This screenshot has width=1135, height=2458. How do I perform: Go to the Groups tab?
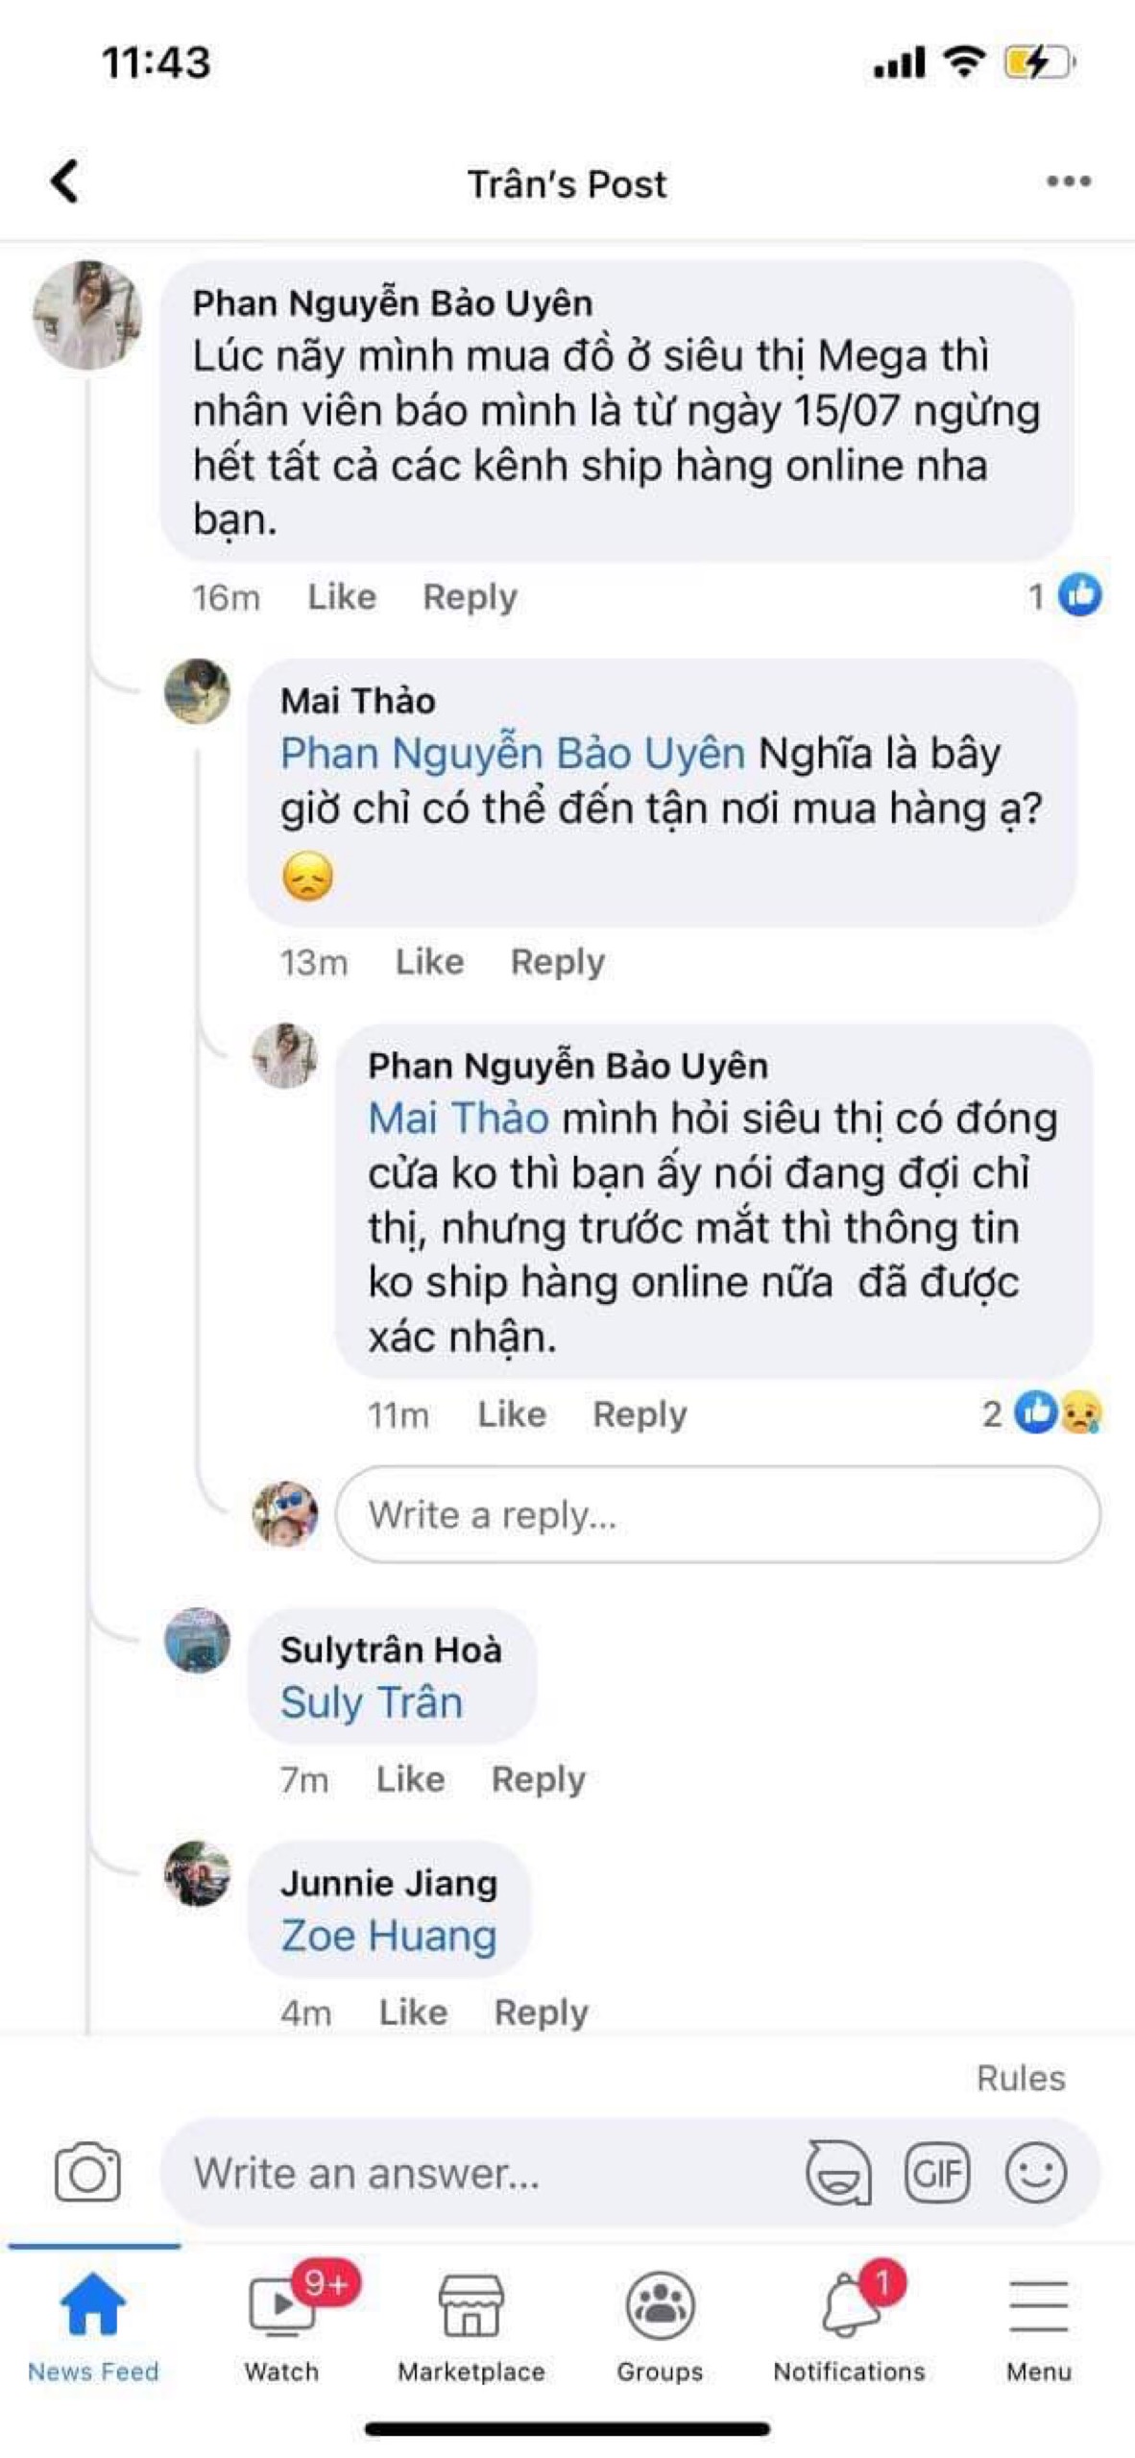660,2325
